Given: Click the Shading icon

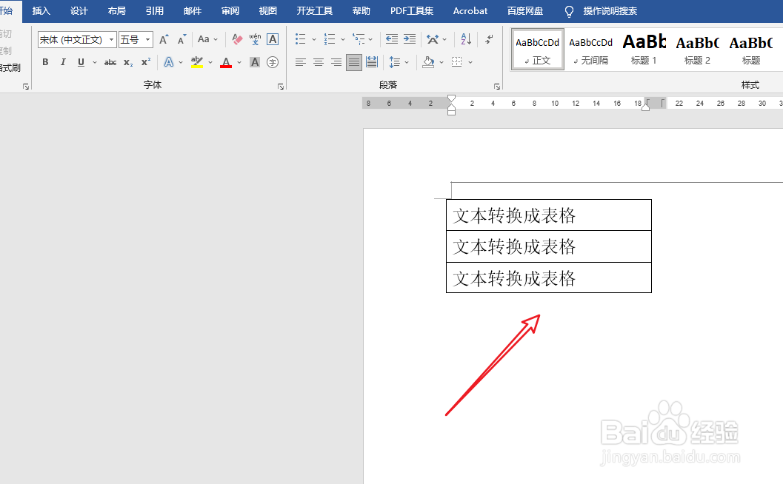Looking at the screenshot, I should point(429,62).
